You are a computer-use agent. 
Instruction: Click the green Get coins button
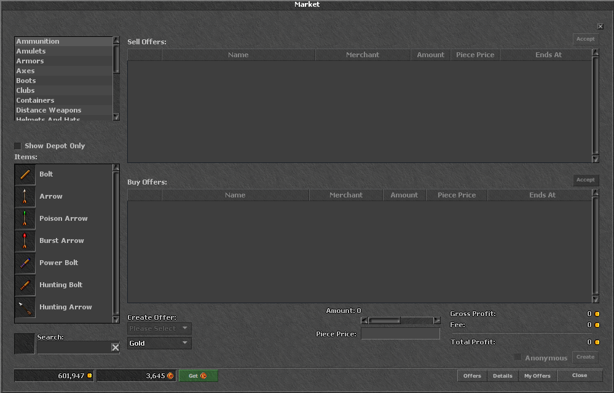(198, 376)
